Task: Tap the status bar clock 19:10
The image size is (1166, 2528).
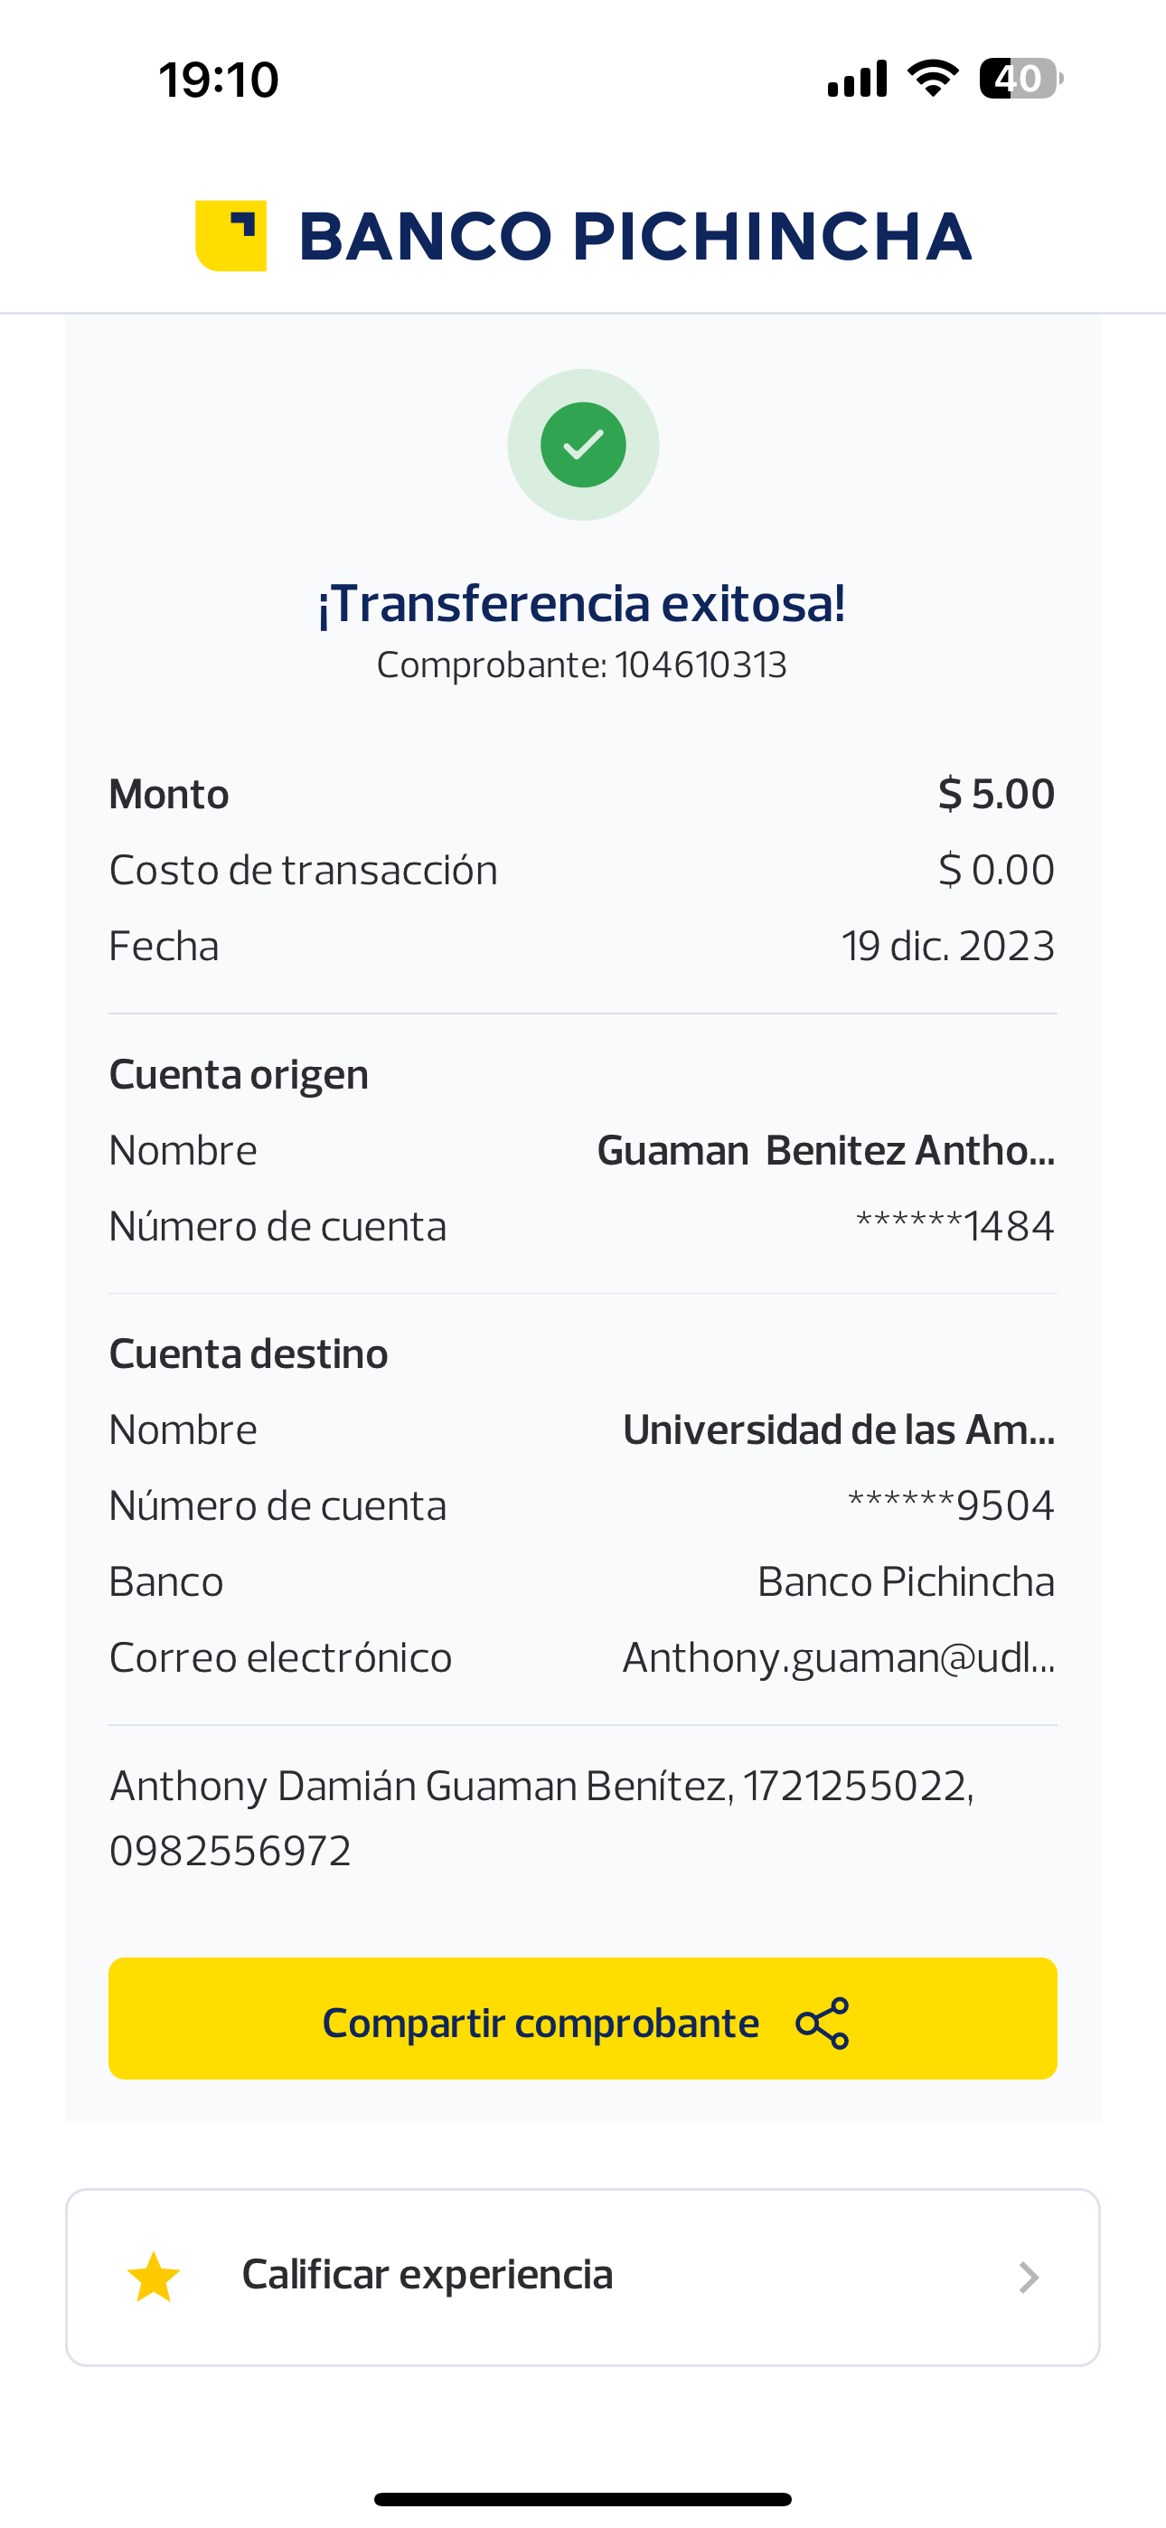Action: pyautogui.click(x=219, y=80)
